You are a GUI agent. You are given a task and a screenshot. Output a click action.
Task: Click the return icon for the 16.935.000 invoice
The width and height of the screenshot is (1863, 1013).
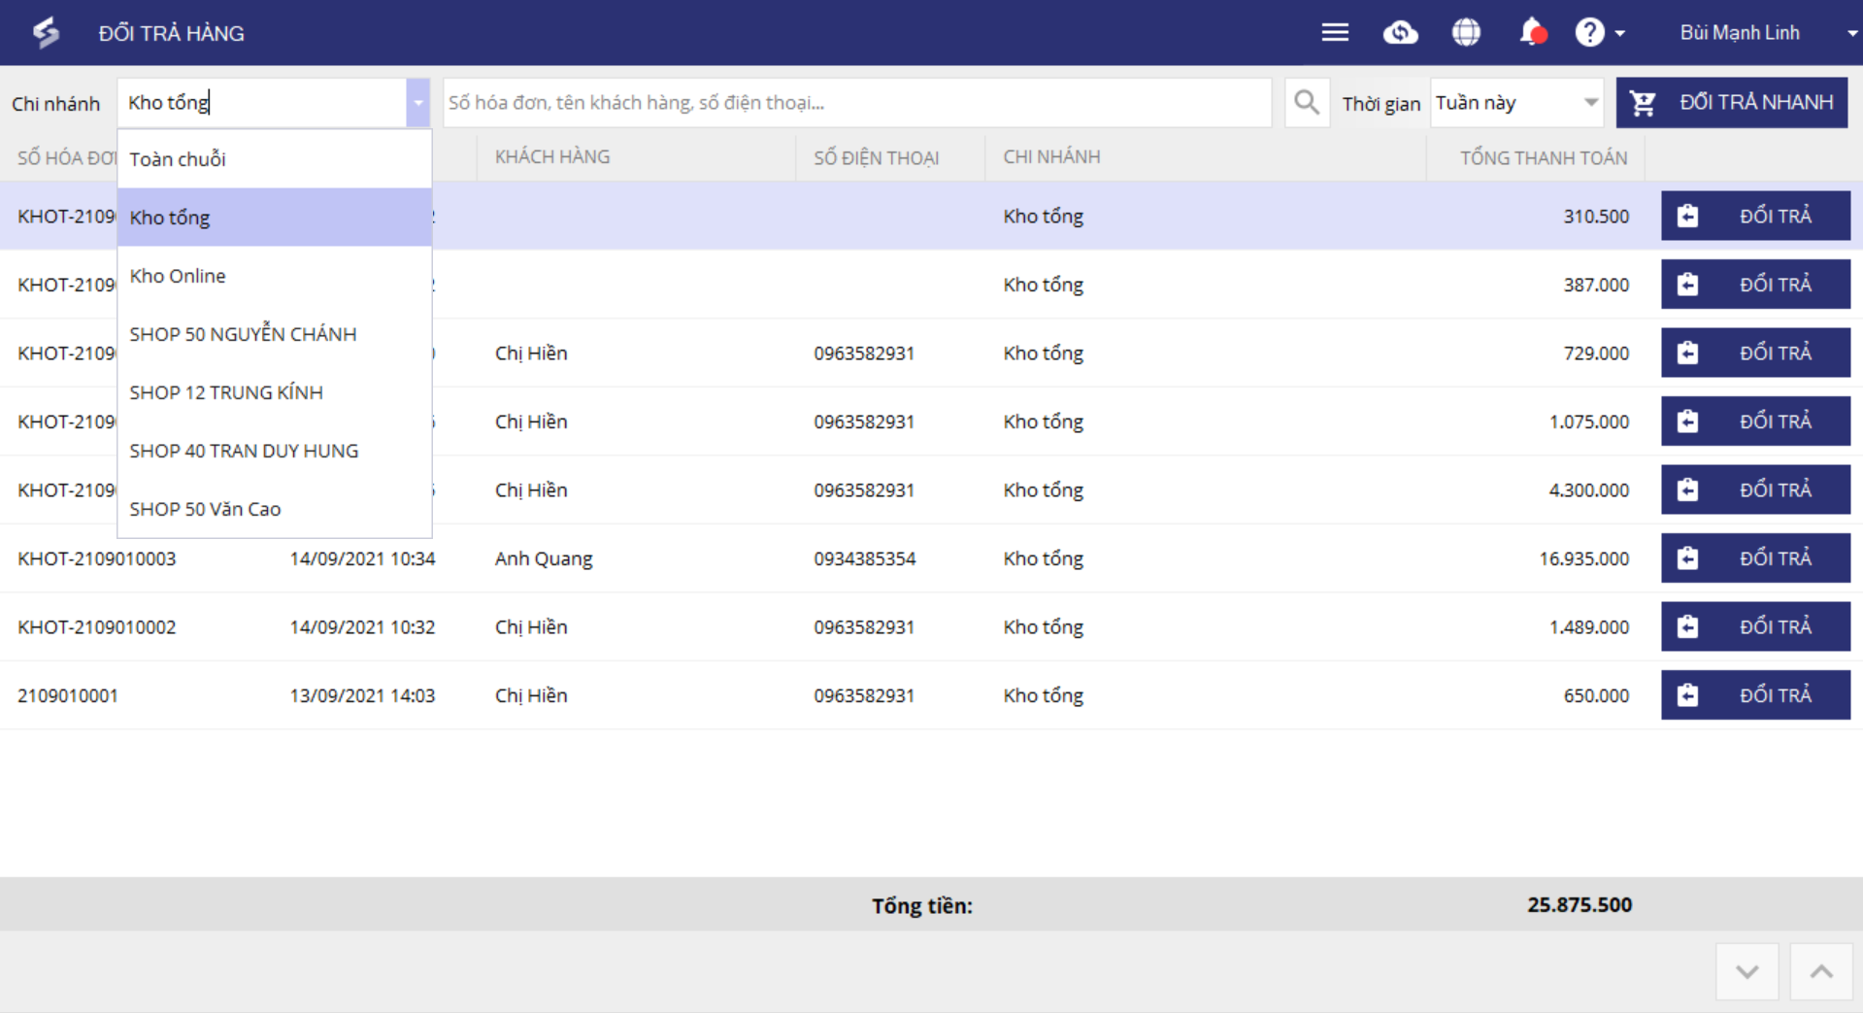[1687, 558]
